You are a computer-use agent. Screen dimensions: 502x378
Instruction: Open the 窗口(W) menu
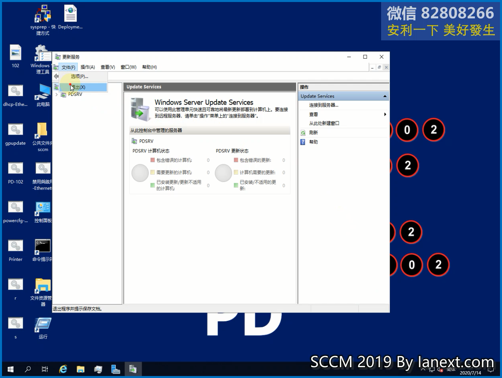128,67
